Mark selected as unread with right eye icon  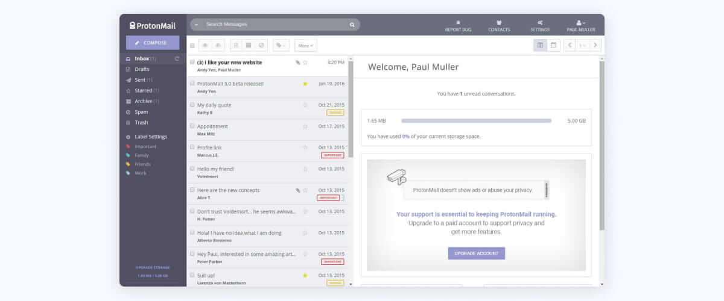click(218, 45)
